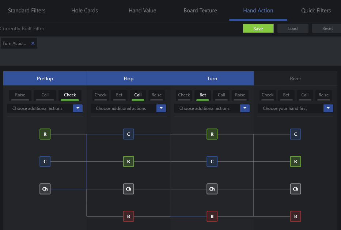This screenshot has height=230, width=341.
Task: Open the Preflop additional actions dropdown
Action: (78, 108)
